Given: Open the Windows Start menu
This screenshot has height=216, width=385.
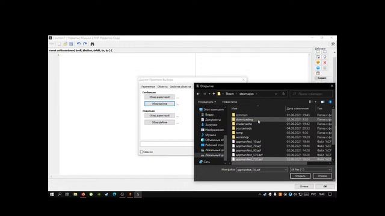Looking at the screenshot, I should click(52, 194).
